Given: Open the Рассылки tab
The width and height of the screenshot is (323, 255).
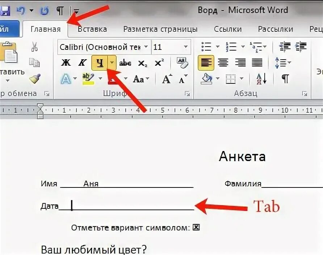Looking at the screenshot, I should click(276, 29).
